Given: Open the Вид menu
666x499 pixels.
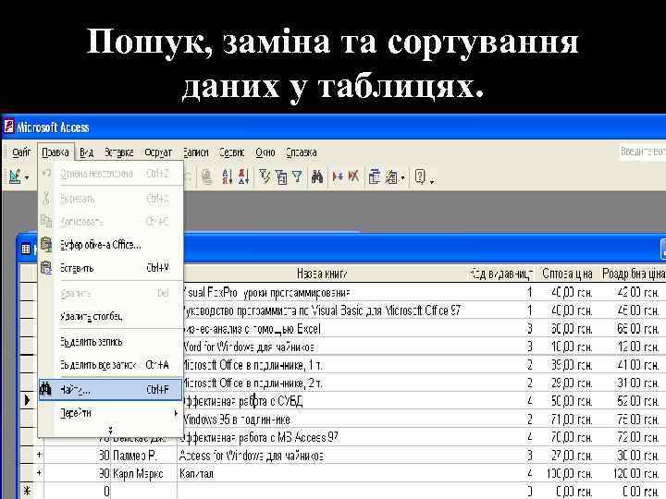Looking at the screenshot, I should [86, 152].
